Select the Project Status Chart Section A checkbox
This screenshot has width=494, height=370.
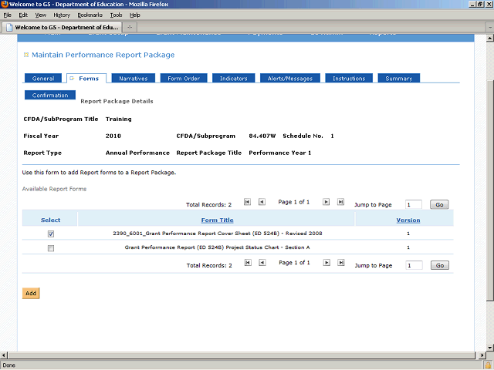pos(51,248)
